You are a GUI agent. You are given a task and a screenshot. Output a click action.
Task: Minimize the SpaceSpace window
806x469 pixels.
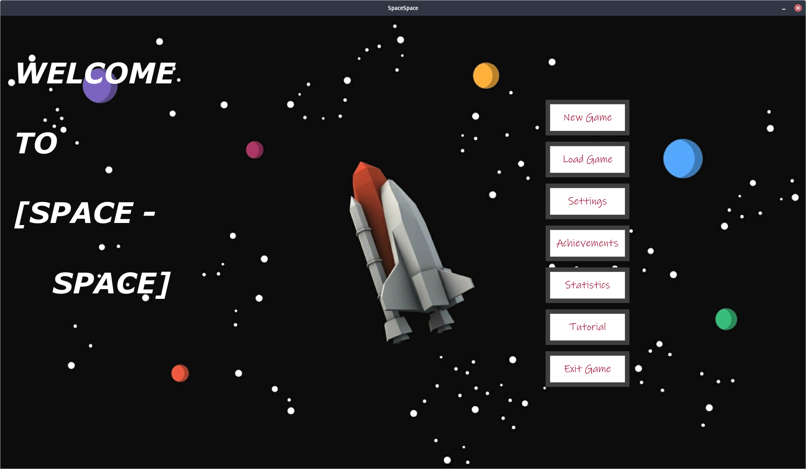tap(783, 8)
